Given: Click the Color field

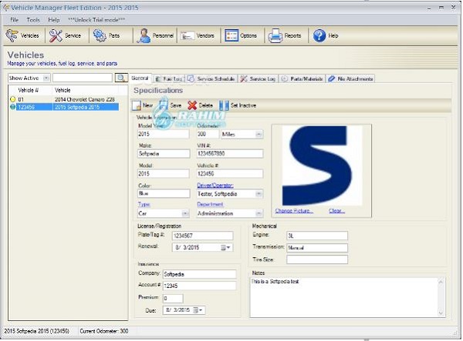Looking at the screenshot, I should click(164, 193).
